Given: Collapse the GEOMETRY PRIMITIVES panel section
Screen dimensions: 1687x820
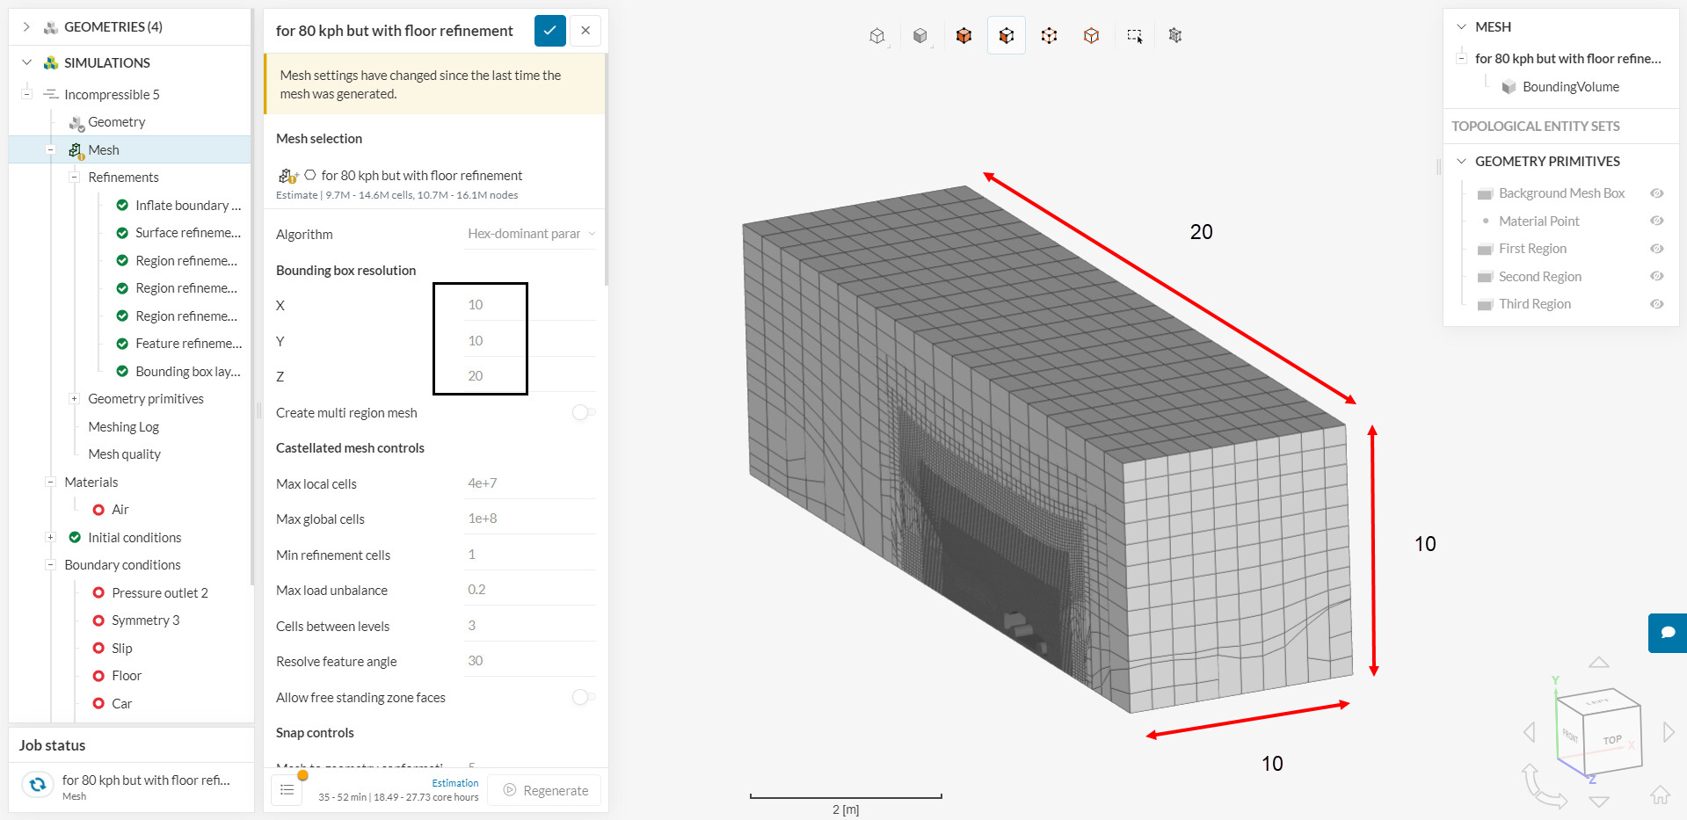Looking at the screenshot, I should [1461, 162].
